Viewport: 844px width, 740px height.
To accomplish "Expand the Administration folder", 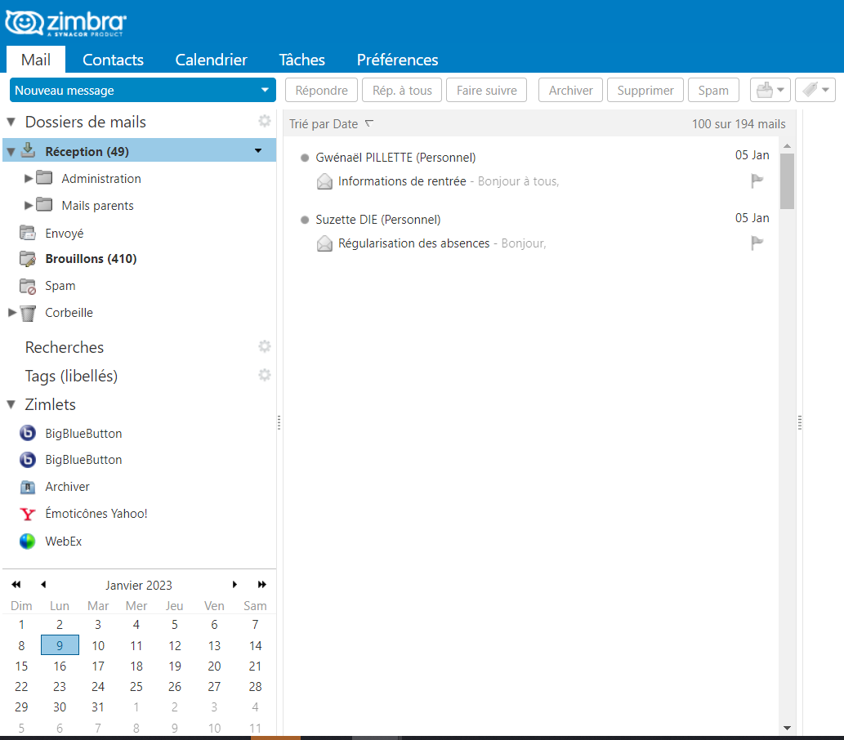I will pos(29,179).
